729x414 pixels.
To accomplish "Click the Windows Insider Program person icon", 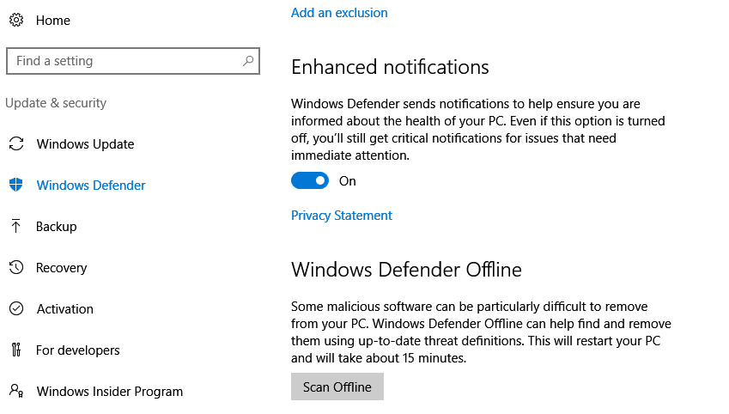I will point(16,391).
